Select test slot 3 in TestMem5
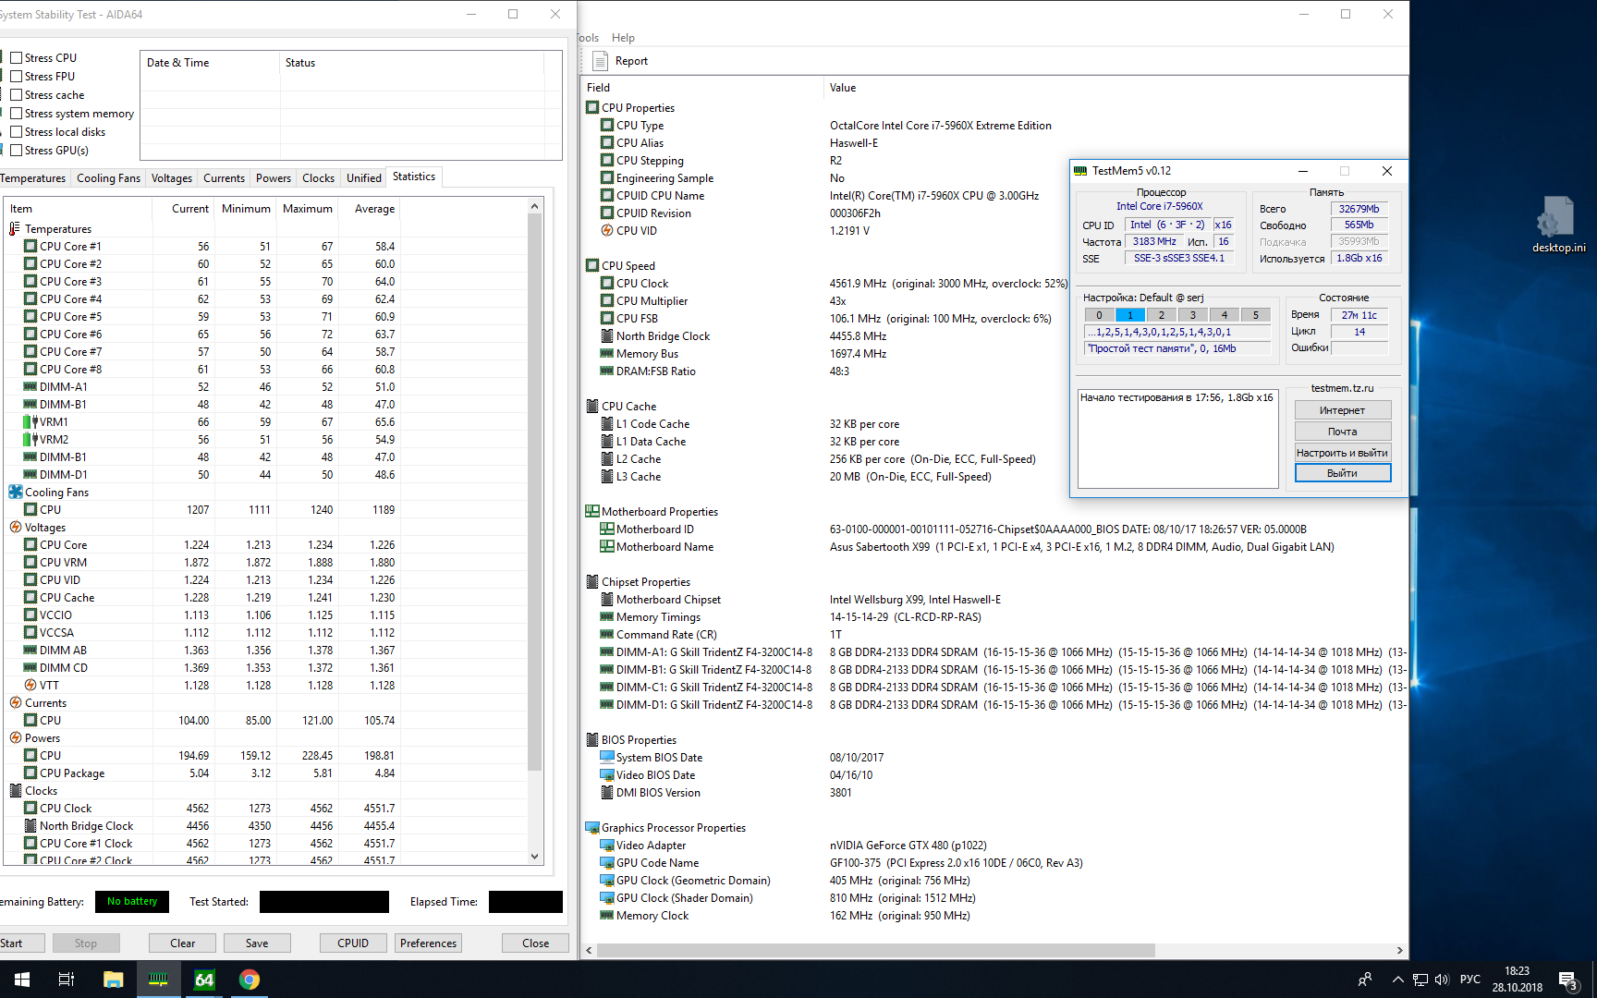1597x998 pixels. click(1192, 315)
